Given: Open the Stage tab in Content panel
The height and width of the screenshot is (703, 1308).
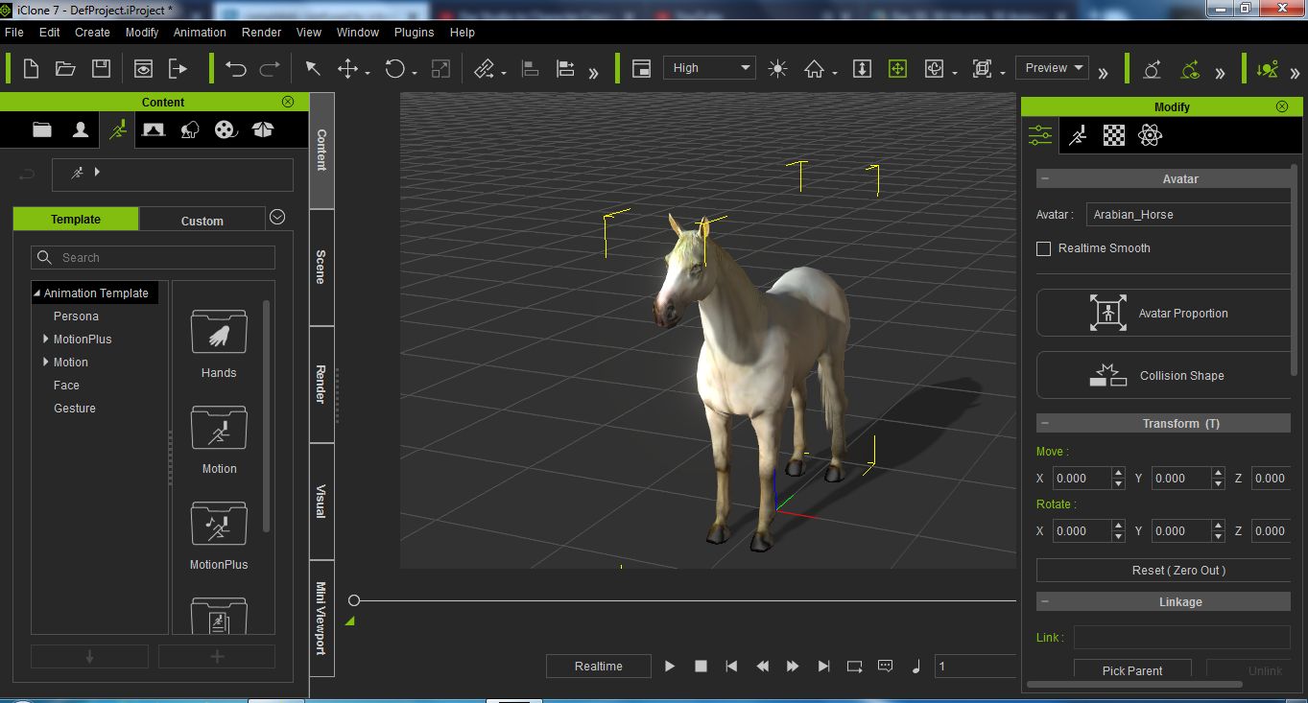Looking at the screenshot, I should click(153, 129).
